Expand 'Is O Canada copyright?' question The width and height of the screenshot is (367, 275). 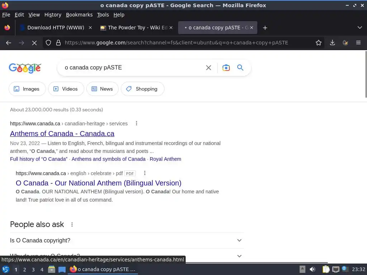click(127, 240)
